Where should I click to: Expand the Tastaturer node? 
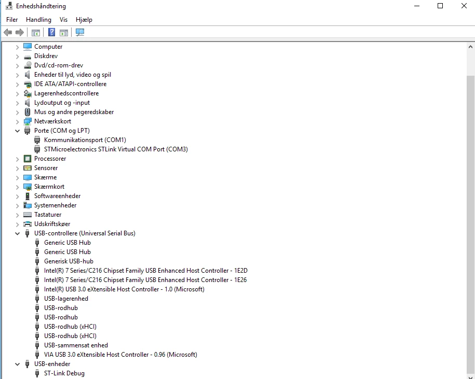click(x=17, y=215)
